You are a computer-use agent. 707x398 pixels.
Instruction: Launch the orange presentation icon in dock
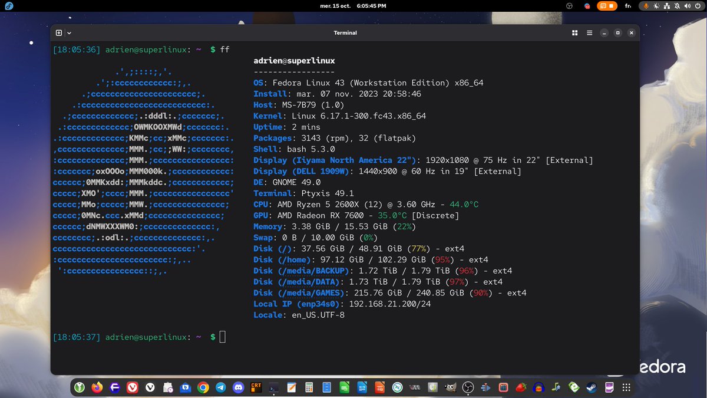pyautogui.click(x=379, y=387)
